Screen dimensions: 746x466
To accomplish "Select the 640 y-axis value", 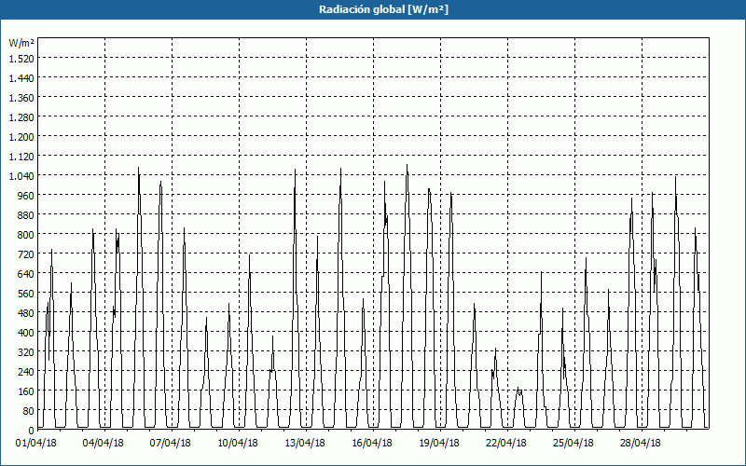I will tap(27, 274).
